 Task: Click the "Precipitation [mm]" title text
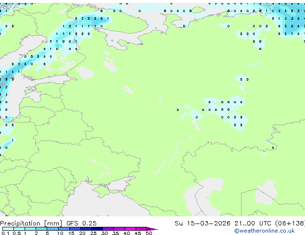click(31, 223)
